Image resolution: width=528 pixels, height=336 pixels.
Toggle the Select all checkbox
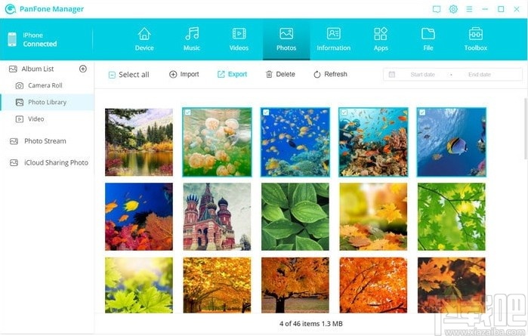coord(112,75)
